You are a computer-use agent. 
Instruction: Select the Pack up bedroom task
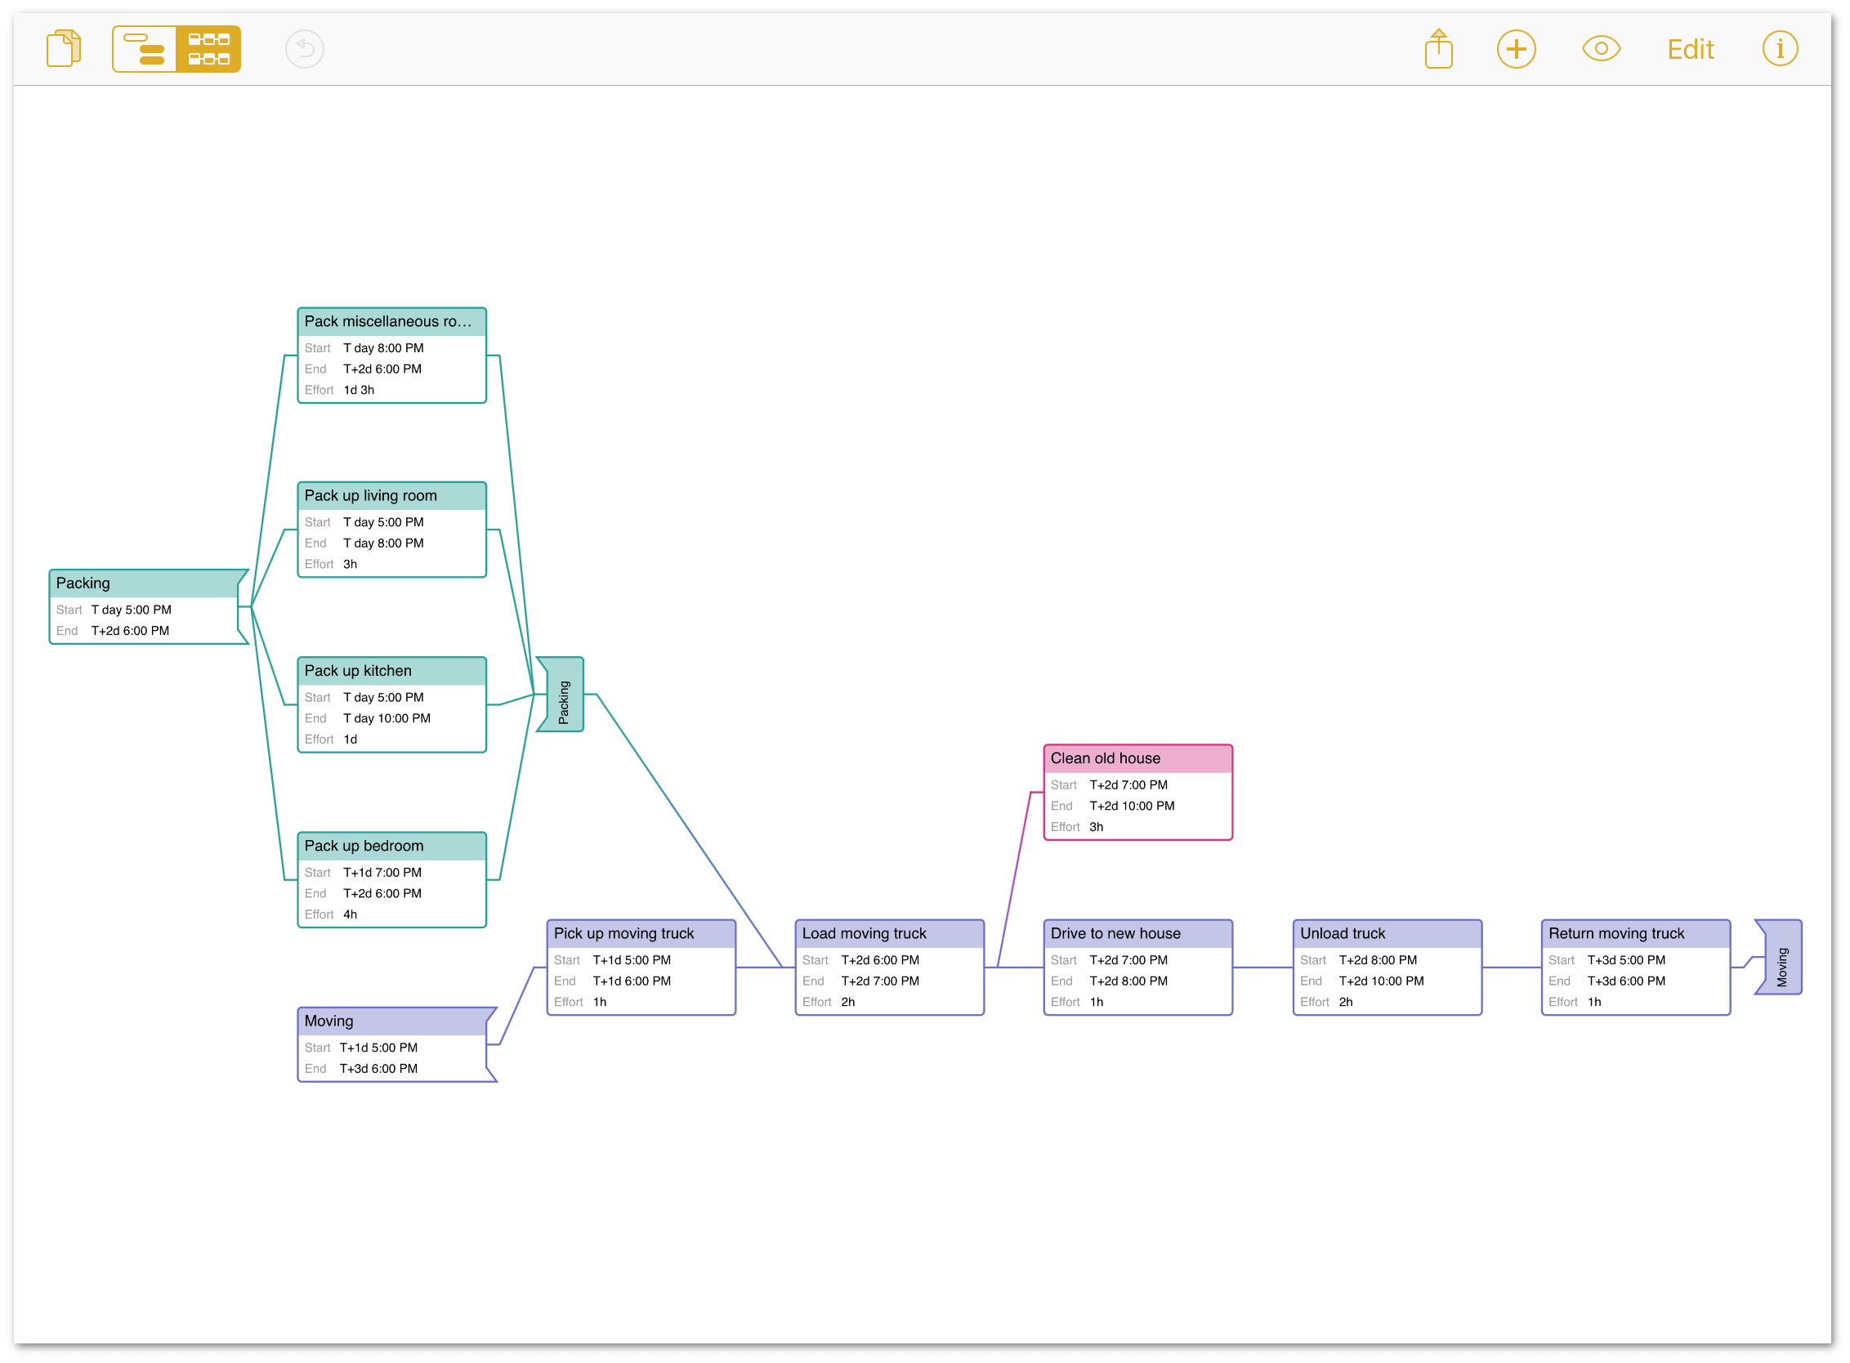coord(392,879)
